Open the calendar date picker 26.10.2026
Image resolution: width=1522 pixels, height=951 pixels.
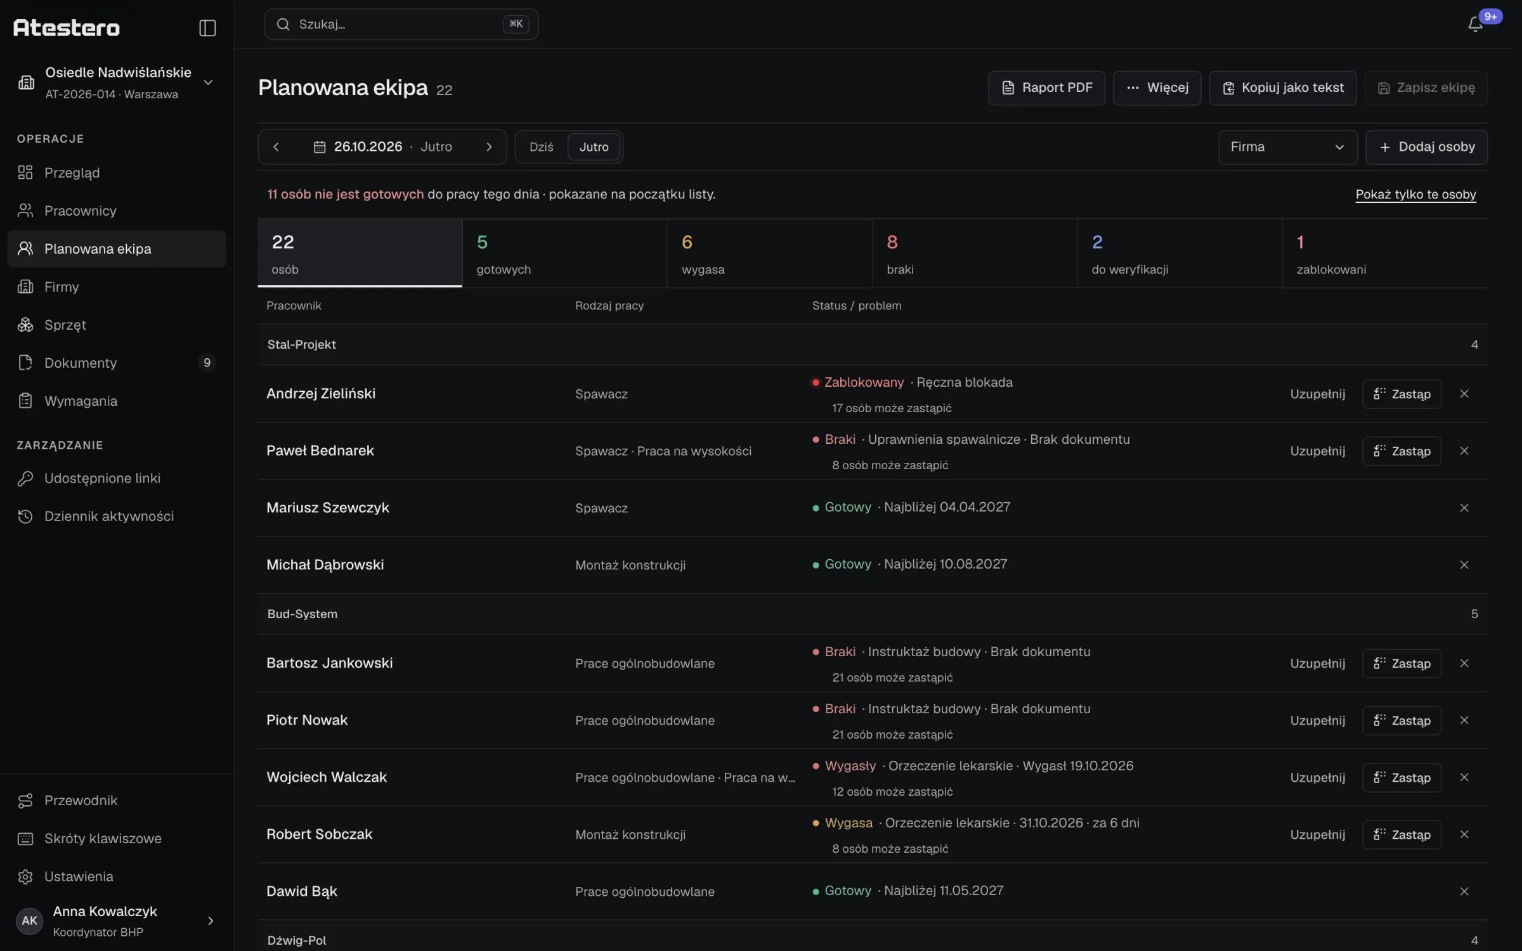(x=382, y=147)
